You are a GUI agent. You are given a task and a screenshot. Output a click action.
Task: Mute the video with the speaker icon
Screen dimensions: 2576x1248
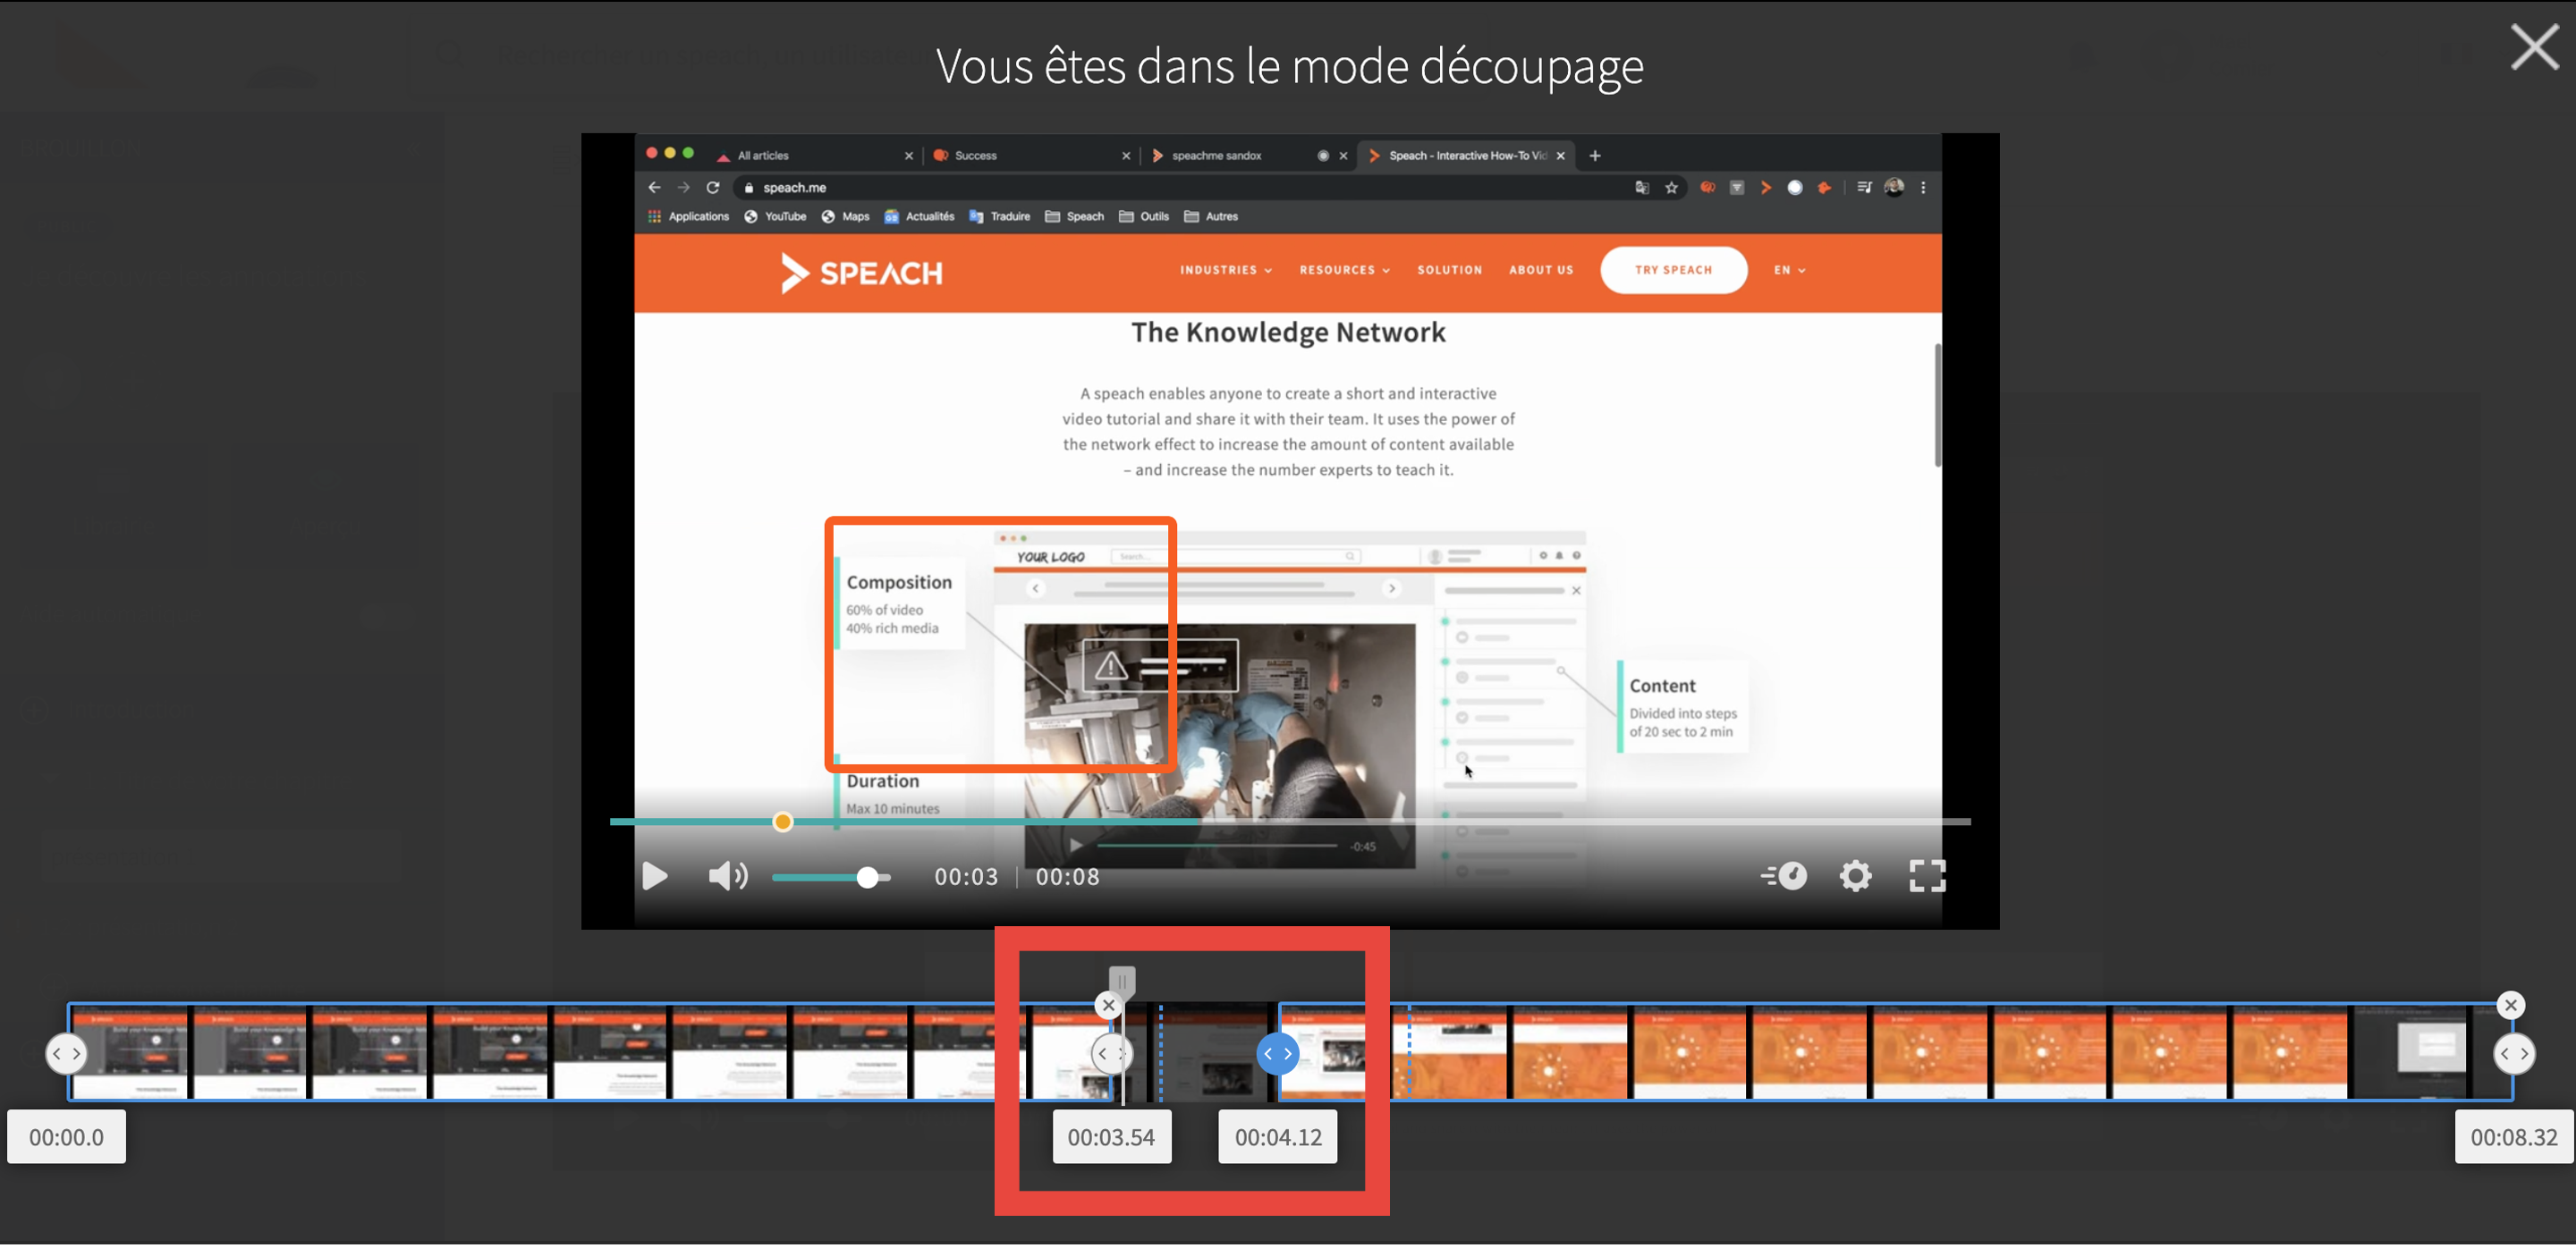click(728, 876)
